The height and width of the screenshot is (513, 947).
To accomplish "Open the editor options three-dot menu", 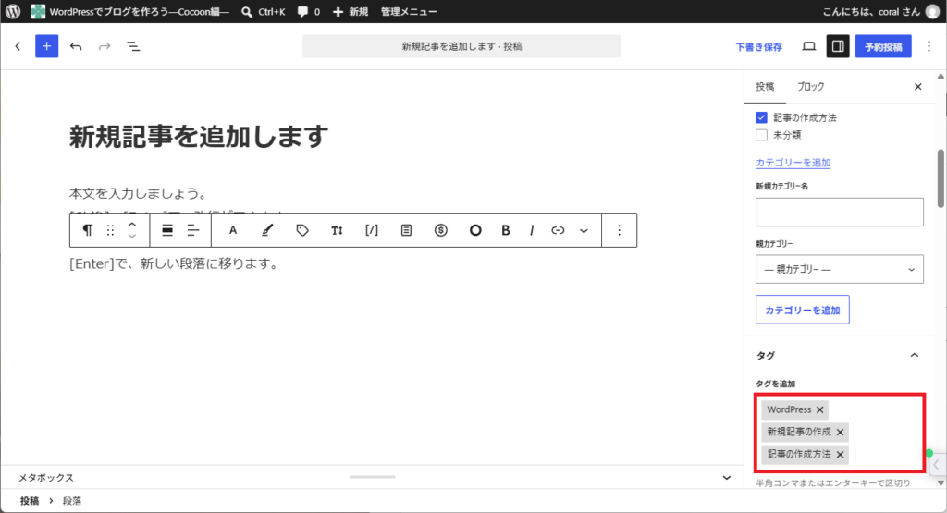I will pos(929,46).
